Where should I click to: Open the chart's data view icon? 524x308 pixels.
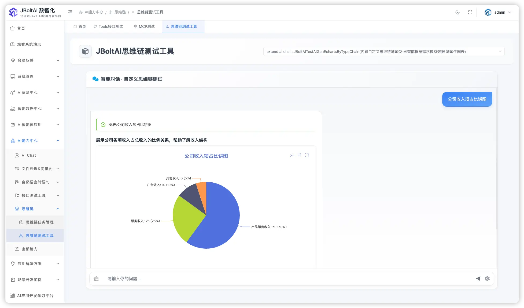pyautogui.click(x=299, y=155)
